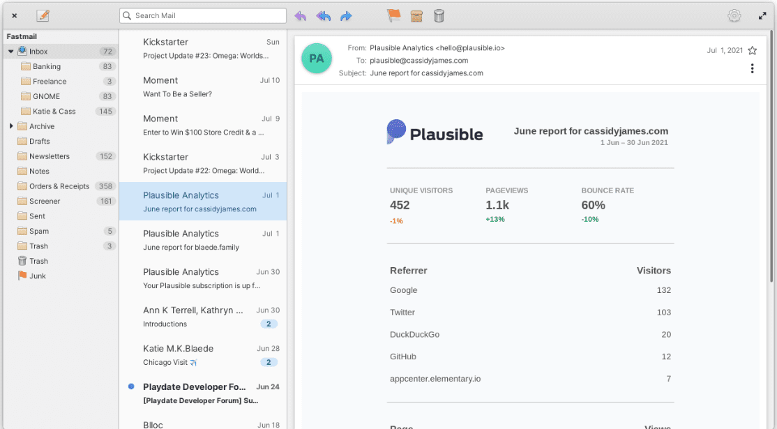Open the Introductions conversation from Ann K Terrell

pyautogui.click(x=203, y=317)
